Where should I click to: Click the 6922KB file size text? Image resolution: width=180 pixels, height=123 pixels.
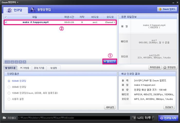[x=154, y=27]
